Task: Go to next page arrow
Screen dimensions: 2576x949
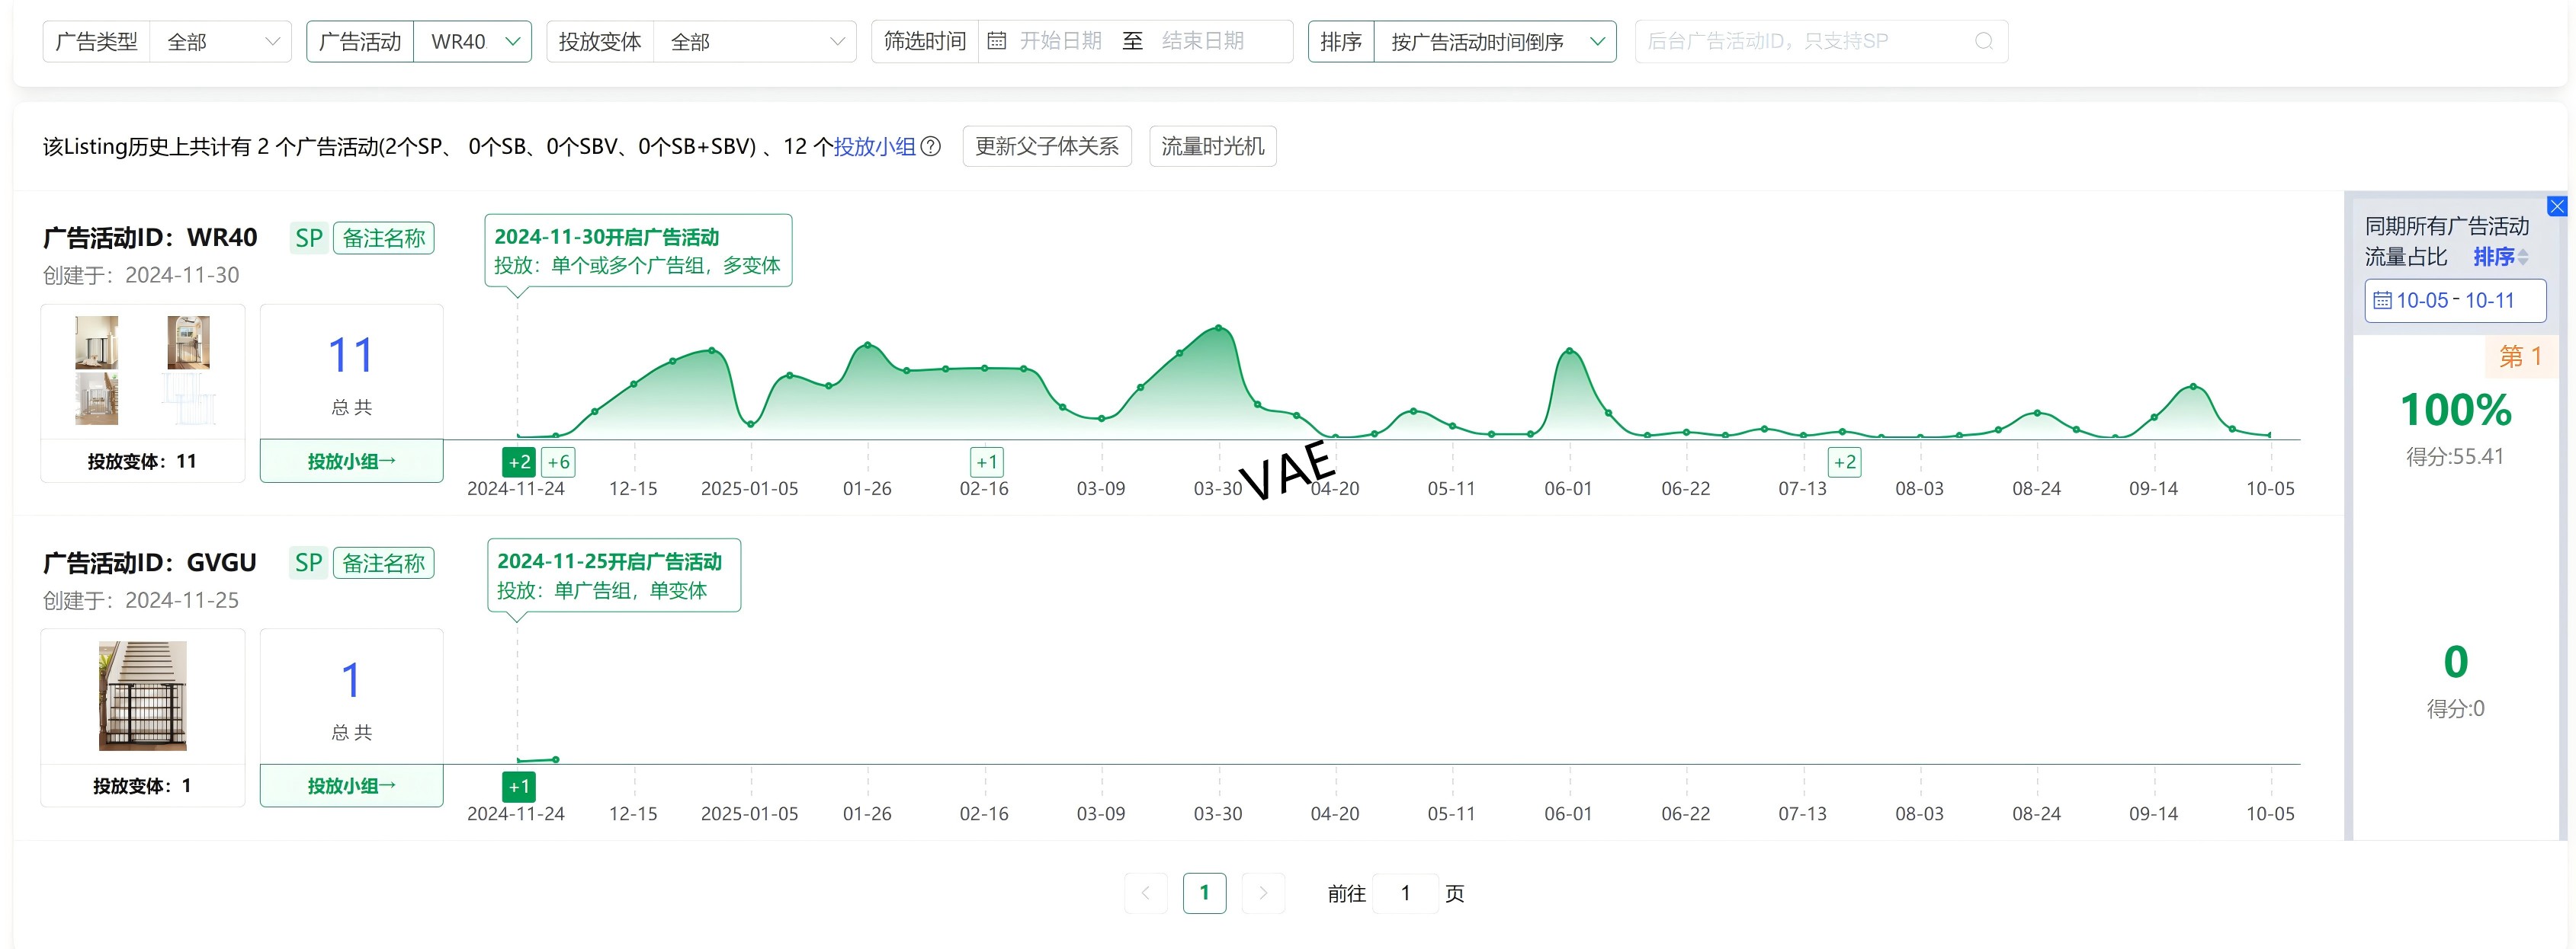Action: point(1263,893)
